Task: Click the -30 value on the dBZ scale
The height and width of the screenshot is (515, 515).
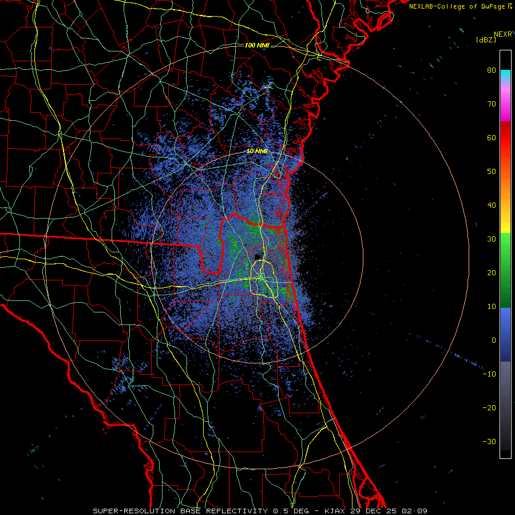Action: (x=489, y=441)
